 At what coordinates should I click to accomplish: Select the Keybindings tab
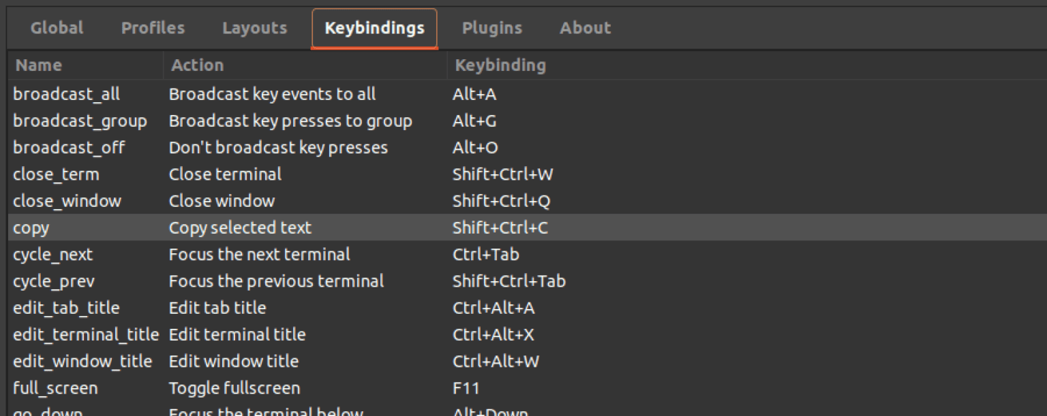click(374, 28)
